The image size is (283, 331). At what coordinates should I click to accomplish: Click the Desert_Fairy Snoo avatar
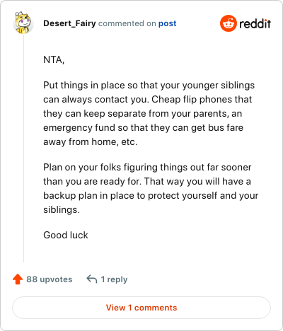(23, 23)
